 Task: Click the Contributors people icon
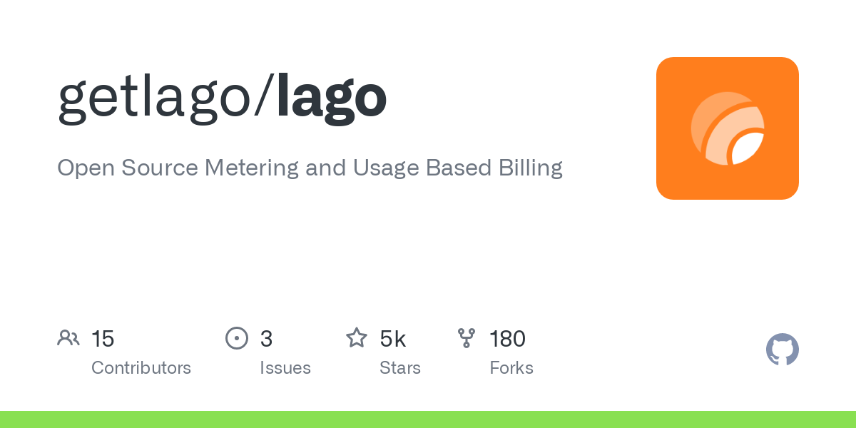[68, 338]
